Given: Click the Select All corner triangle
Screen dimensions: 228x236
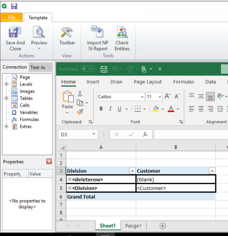Looking at the screenshot, I should point(62,147).
